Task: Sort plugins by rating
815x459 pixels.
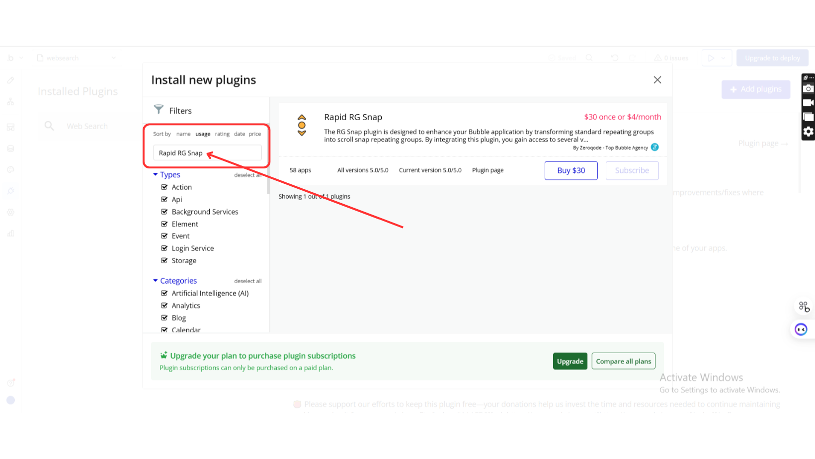Action: click(222, 134)
